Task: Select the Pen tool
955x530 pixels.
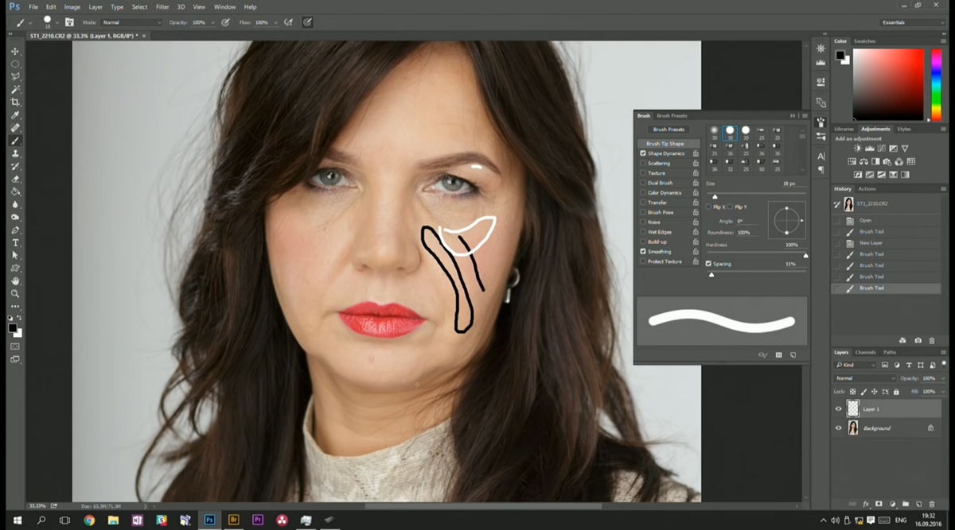Action: tap(15, 230)
